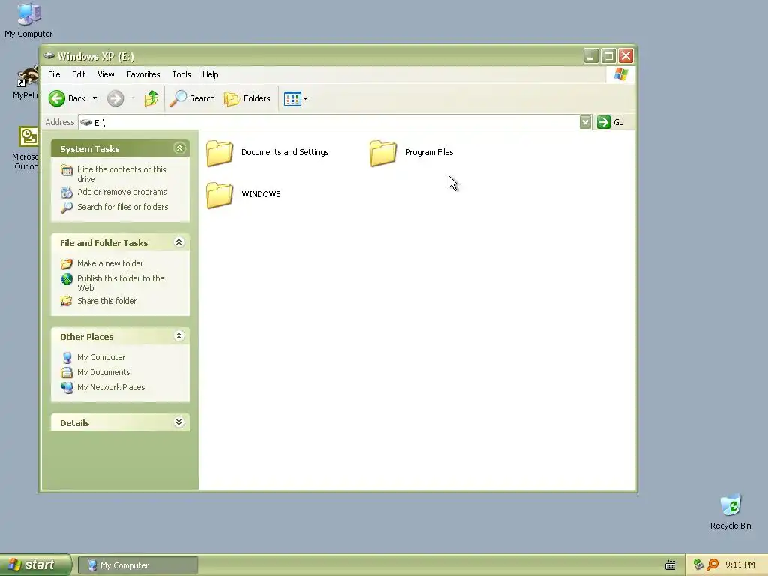Minimize the Windows XP (E:) window
This screenshot has width=768, height=576.
(591, 56)
